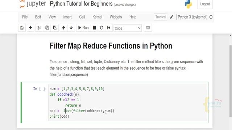Open the command palette keyboard icon
This screenshot has width=232, height=130.
pyautogui.click(x=148, y=28)
